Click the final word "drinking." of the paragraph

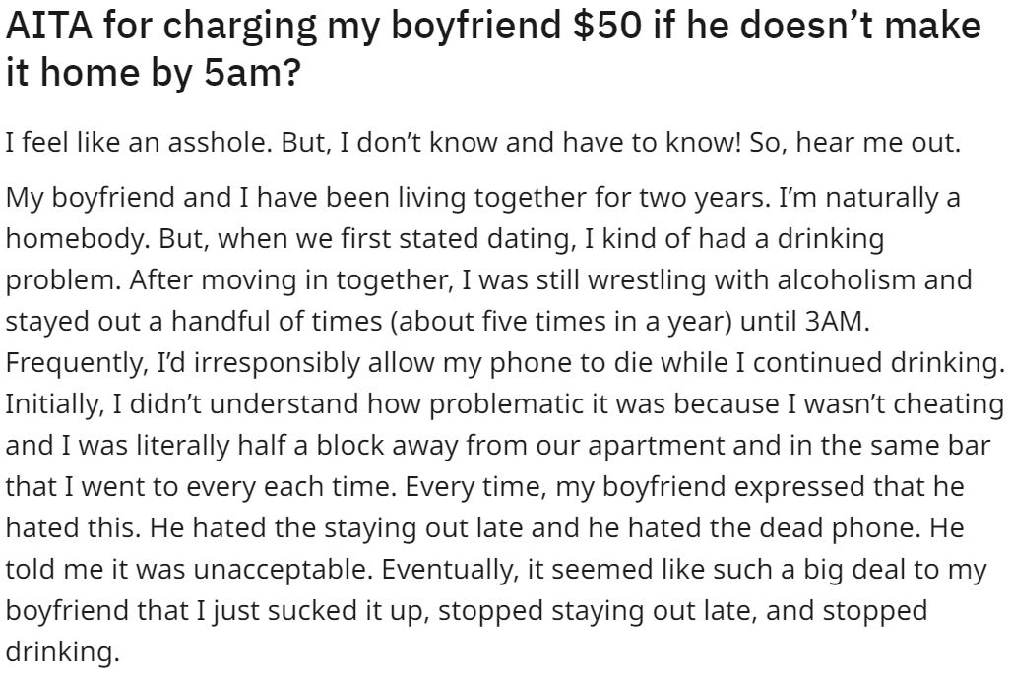(x=63, y=651)
